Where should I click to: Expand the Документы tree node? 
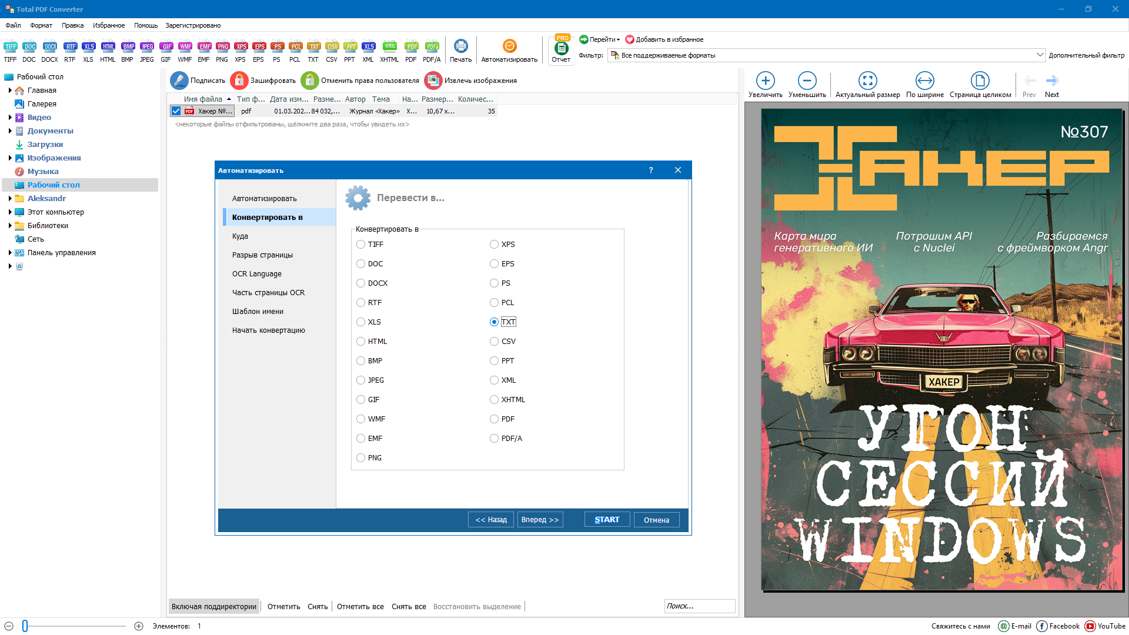[10, 131]
